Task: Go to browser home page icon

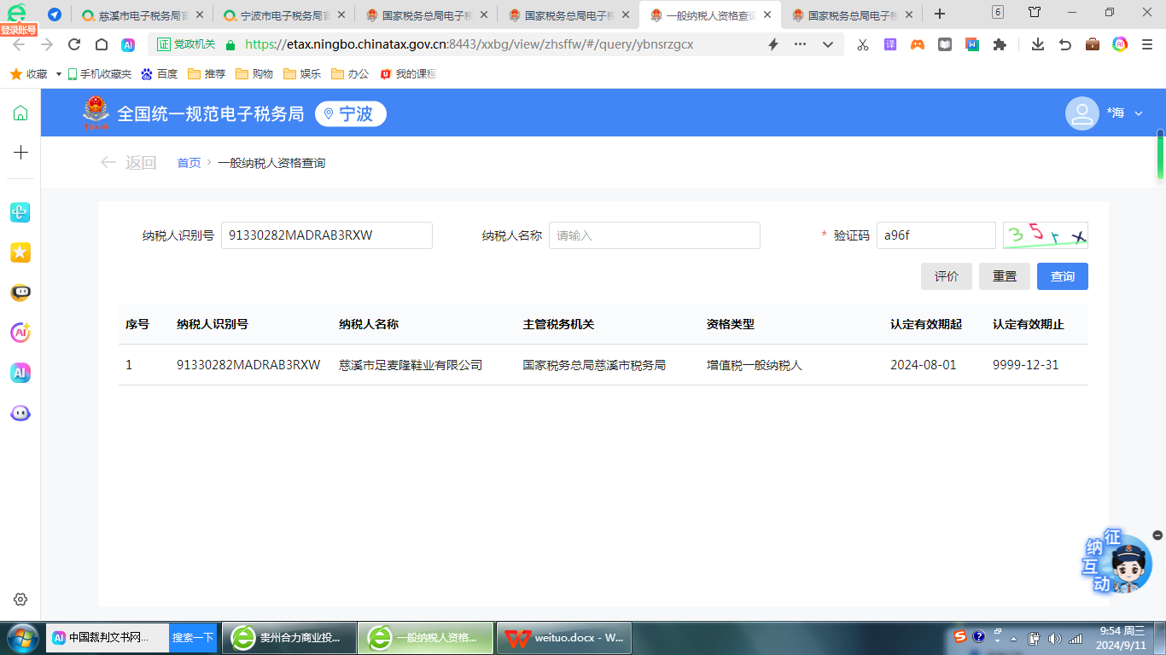Action: pyautogui.click(x=102, y=44)
